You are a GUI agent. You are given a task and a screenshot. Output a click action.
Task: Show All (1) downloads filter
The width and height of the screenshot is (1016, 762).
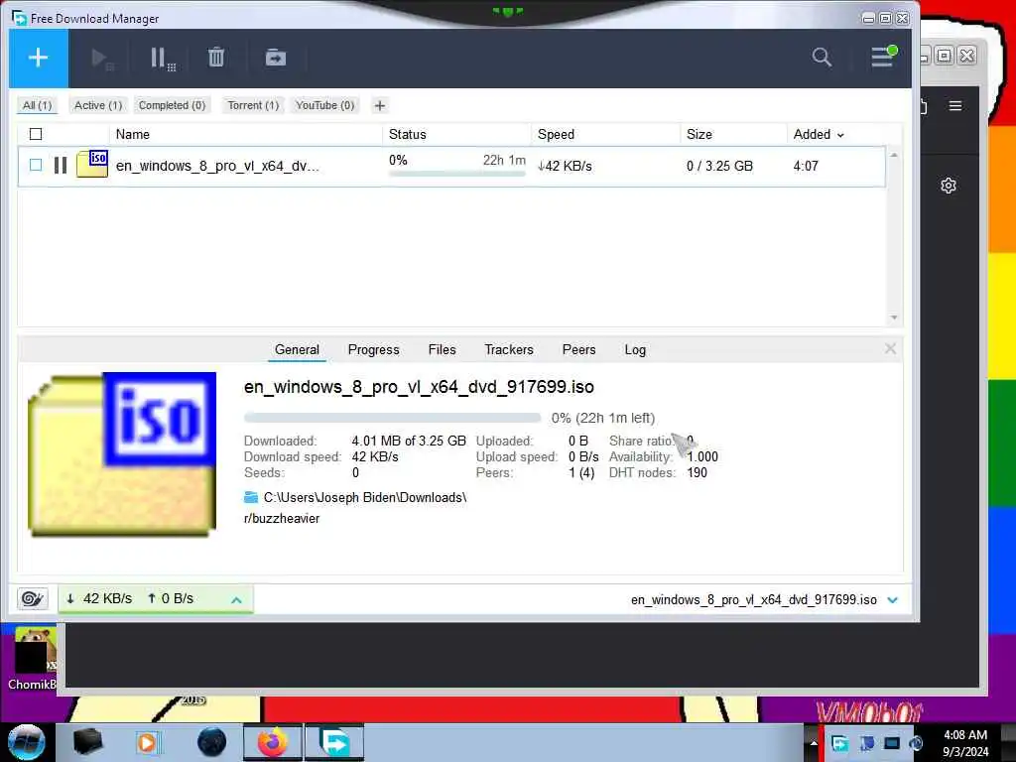click(37, 105)
